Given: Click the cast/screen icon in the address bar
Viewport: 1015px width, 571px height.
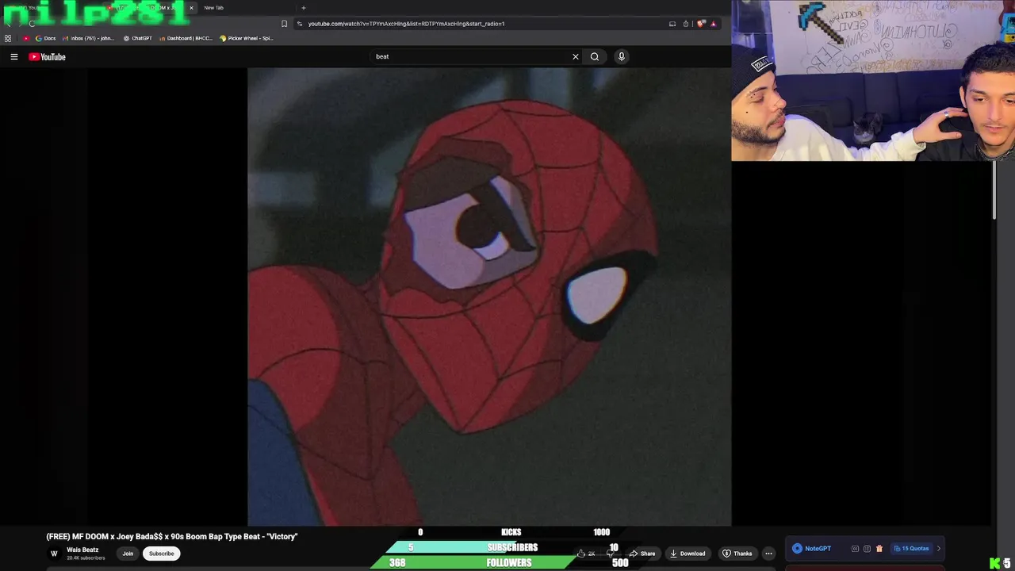Looking at the screenshot, I should tap(672, 24).
